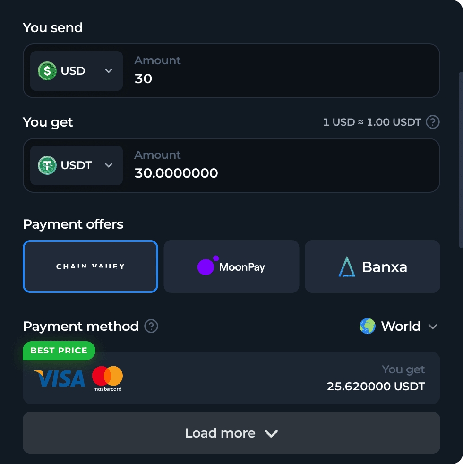Expand the World region dropdown
The height and width of the screenshot is (464, 463).
tap(433, 327)
